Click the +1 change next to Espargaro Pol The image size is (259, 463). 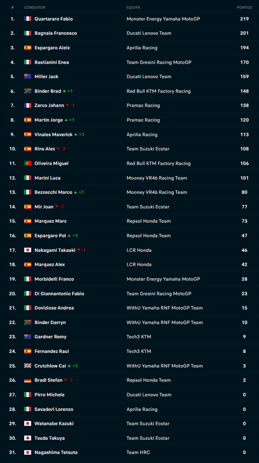[x=75, y=236]
